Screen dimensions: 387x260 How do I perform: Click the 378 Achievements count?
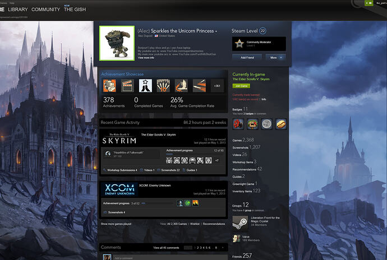coord(114,102)
